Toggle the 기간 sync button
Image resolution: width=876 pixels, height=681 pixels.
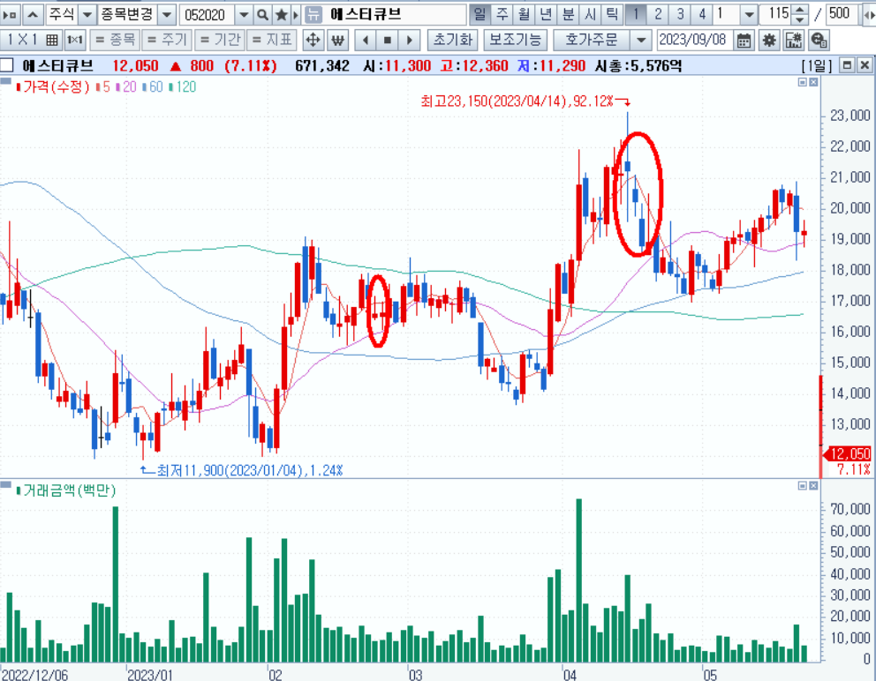point(220,41)
